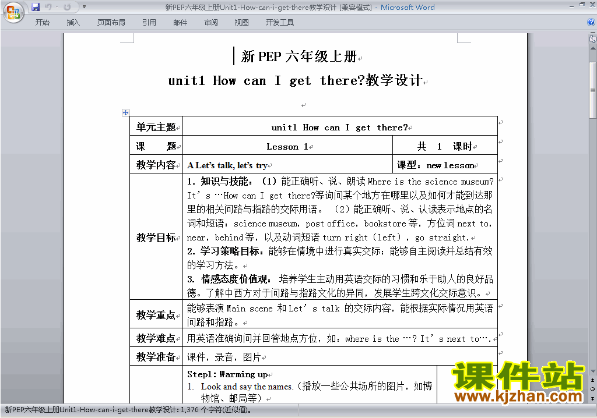Click the Previous Page double-arrow button
The width and height of the screenshot is (597, 418).
[x=592, y=380]
